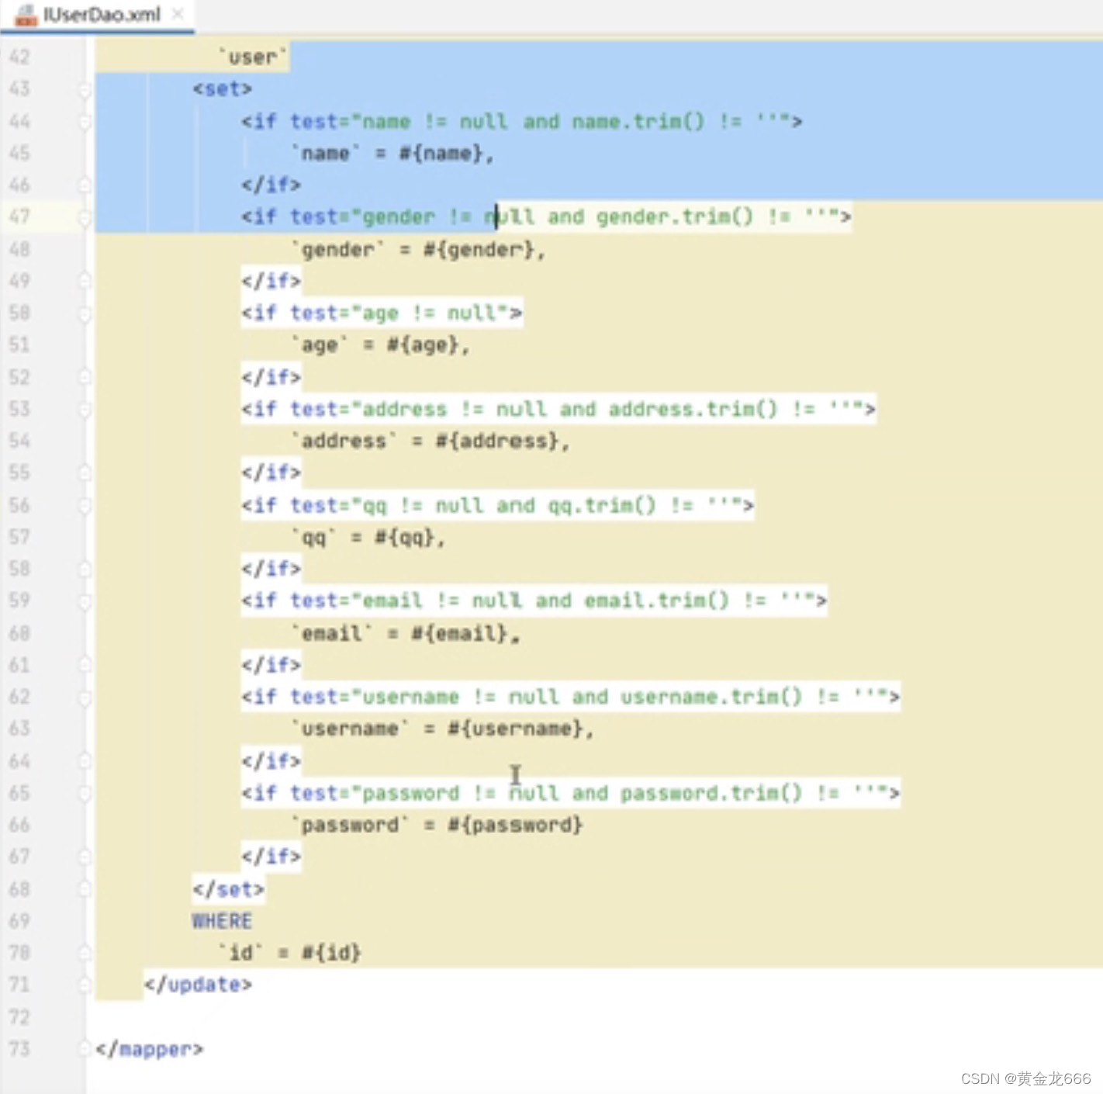Collapse the name if-block fold on line 44
The width and height of the screenshot is (1103, 1094).
85,122
